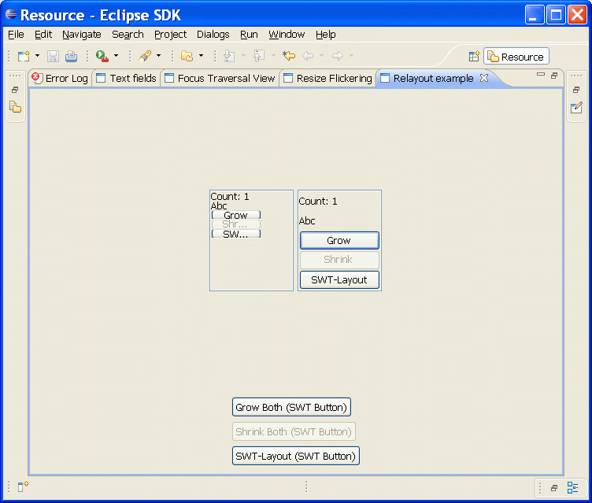Image resolution: width=592 pixels, height=503 pixels.
Task: Click the Print icon in the toolbar
Action: [x=71, y=56]
